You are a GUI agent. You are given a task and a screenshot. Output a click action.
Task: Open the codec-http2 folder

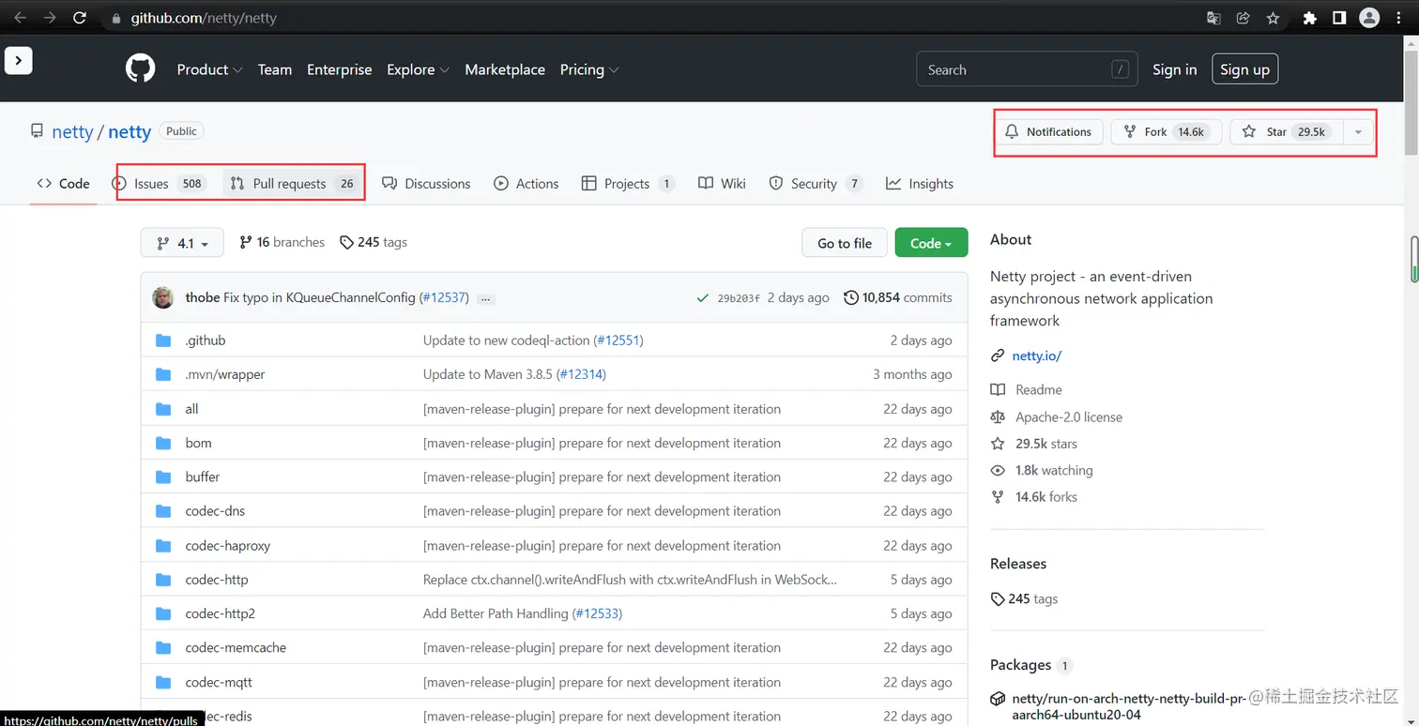coord(221,613)
